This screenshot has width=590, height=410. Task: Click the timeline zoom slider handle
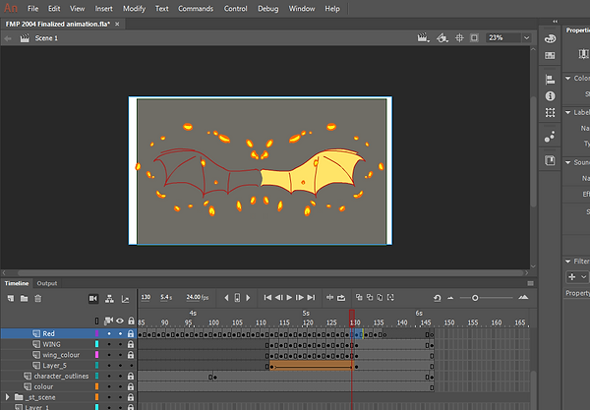475,298
